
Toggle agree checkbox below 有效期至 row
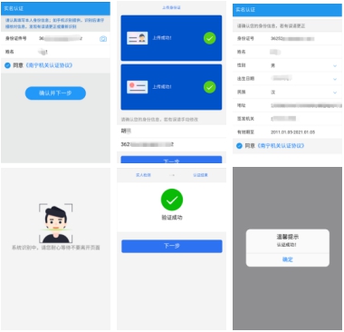pos(239,146)
